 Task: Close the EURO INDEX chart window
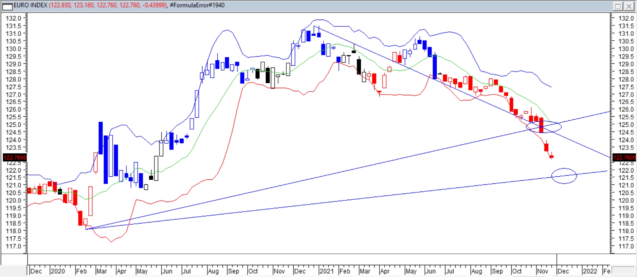tap(629, 6)
